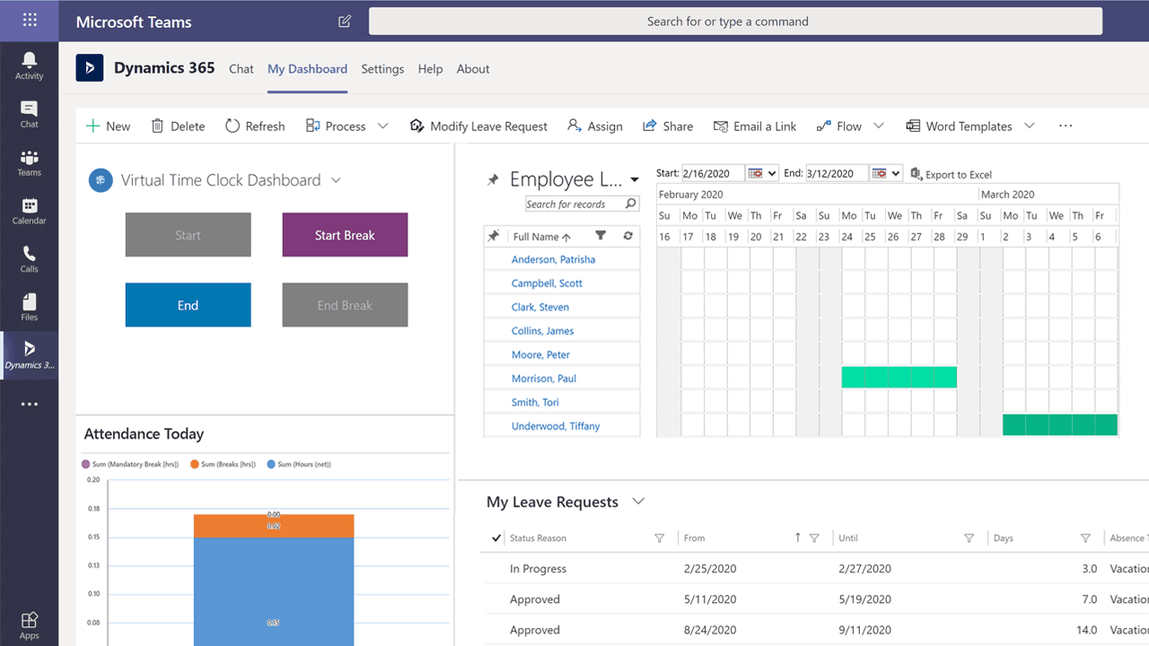Expand My Leave Requests view chevron

pyautogui.click(x=638, y=502)
